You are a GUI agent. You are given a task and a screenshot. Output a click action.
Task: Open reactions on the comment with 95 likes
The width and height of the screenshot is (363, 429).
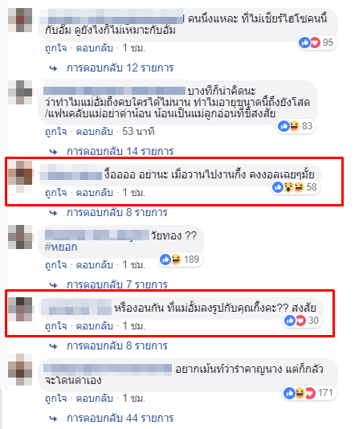click(317, 43)
